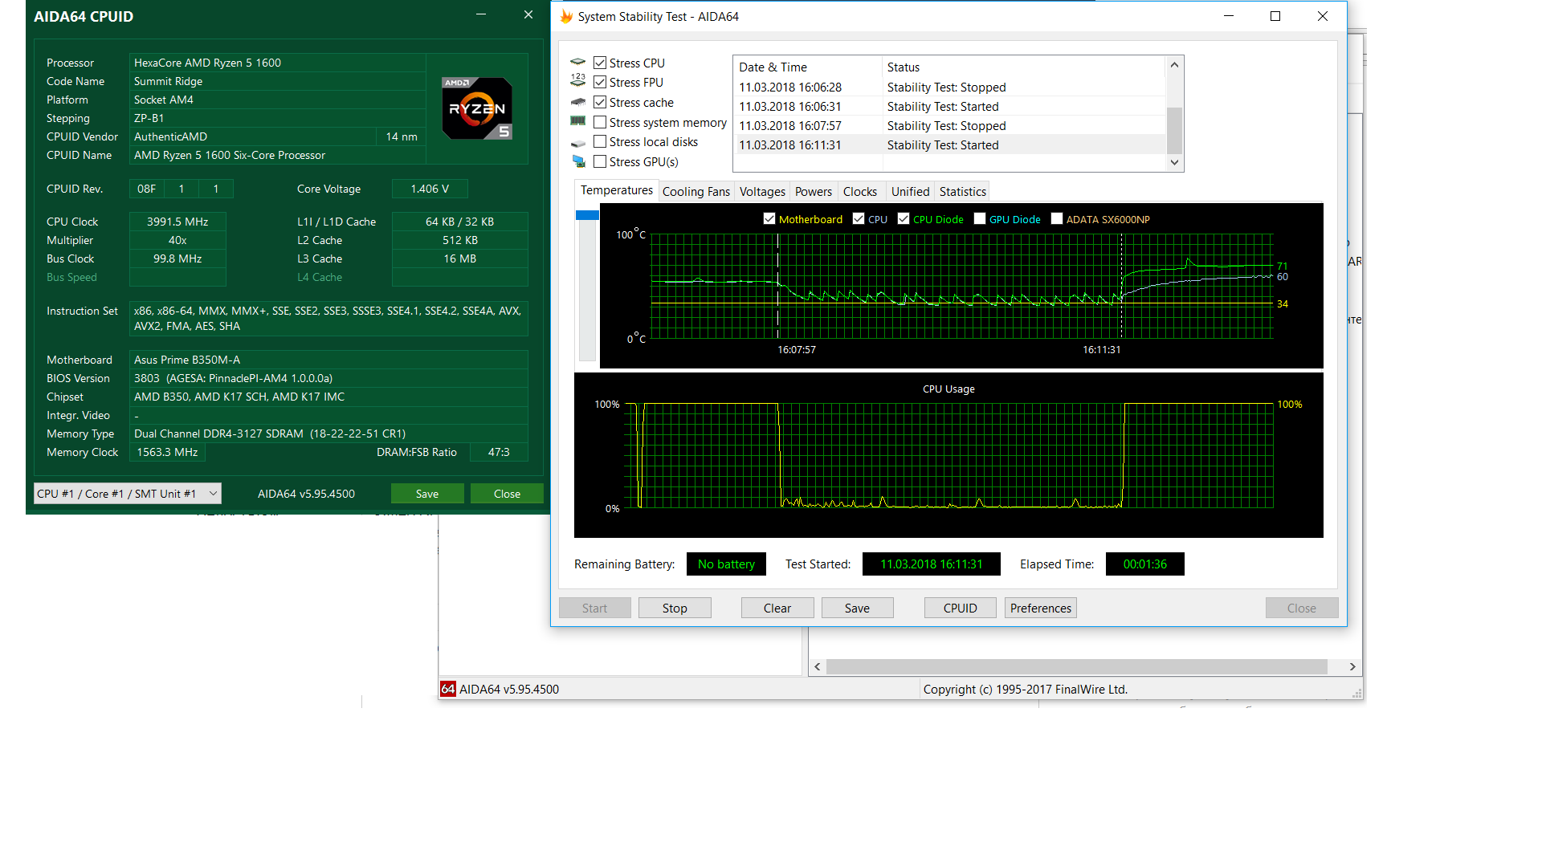The width and height of the screenshot is (1542, 867).
Task: Click the CPU Clock value 3991.5 MHz
Action: [177, 222]
